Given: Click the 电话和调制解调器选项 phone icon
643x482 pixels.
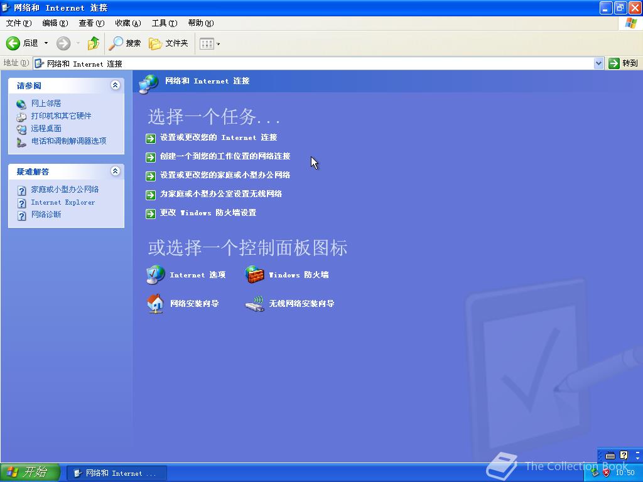Looking at the screenshot, I should coord(21,142).
